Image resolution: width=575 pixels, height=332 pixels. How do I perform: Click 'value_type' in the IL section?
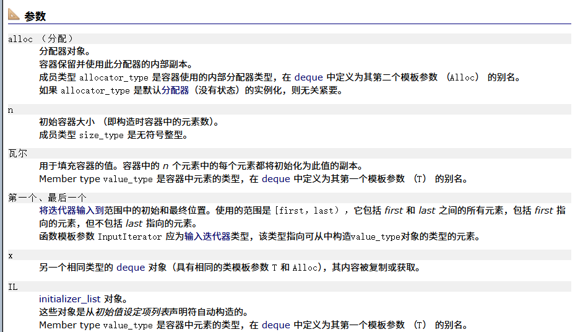[128, 325]
